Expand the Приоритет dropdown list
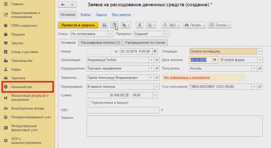271x148 pixels. pyautogui.click(x=166, y=34)
